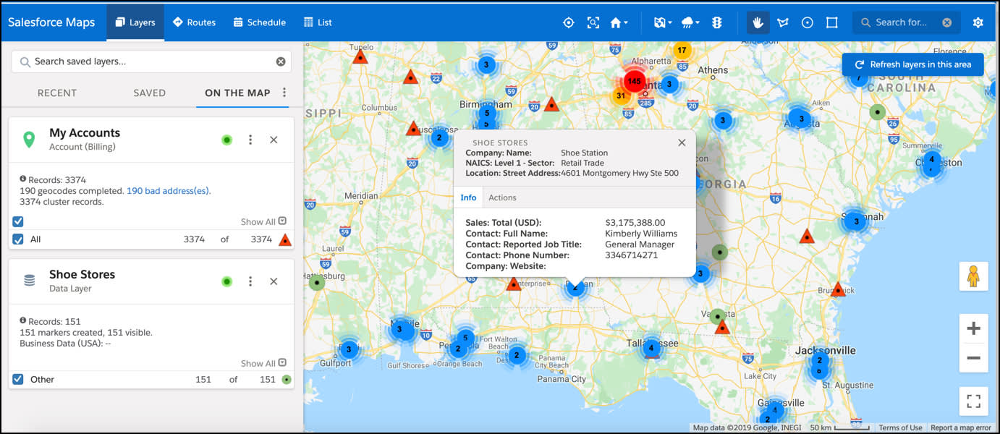This screenshot has width=1000, height=434.
Task: Open the settings gear in top bar
Action: 978,22
